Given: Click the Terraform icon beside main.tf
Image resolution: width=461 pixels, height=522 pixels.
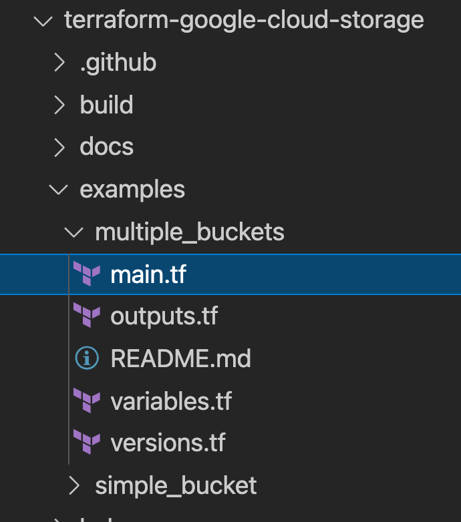Looking at the screenshot, I should coord(87,274).
